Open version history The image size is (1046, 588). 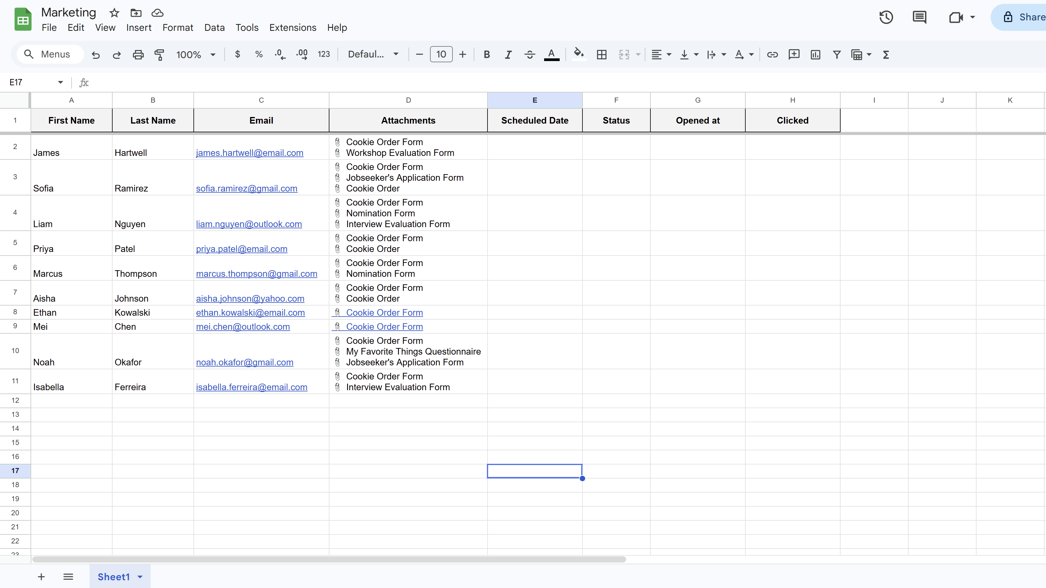point(886,17)
